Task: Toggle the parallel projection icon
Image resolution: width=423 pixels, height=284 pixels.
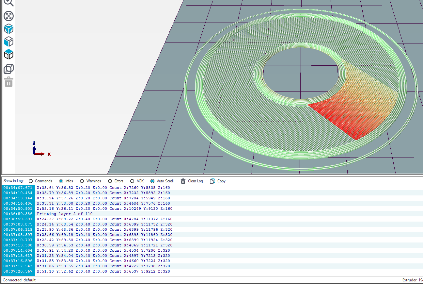Action: 8,69
